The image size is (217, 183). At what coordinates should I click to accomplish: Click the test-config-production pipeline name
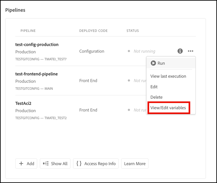point(37,44)
